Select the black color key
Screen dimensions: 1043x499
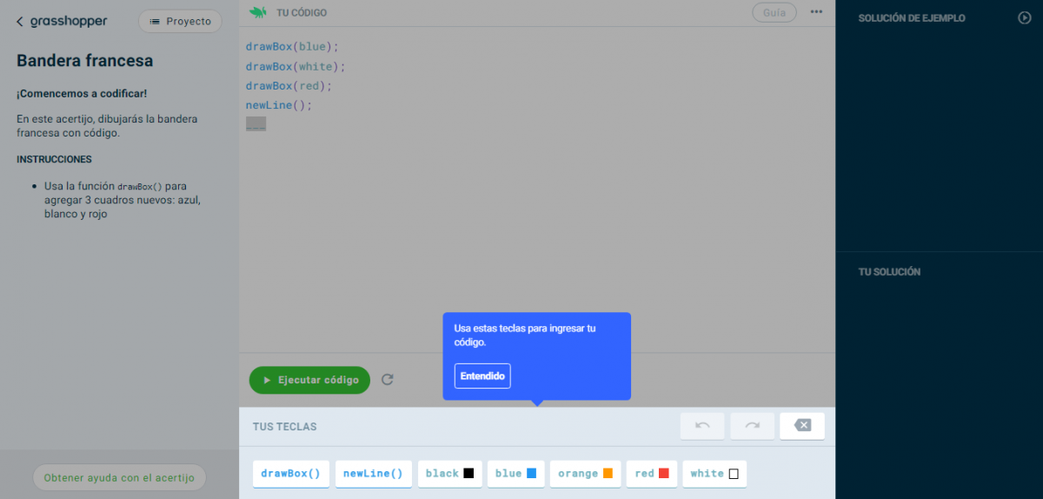[x=449, y=474]
